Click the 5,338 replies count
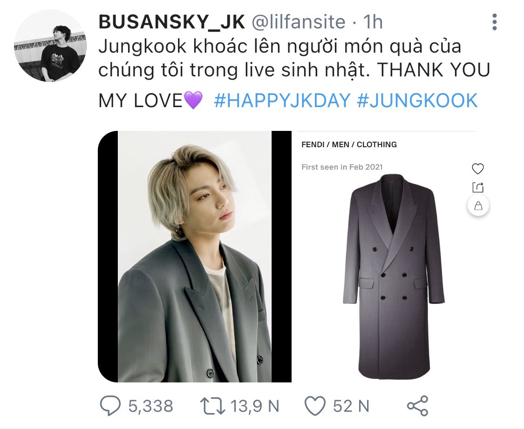The image size is (524, 429). (151, 406)
